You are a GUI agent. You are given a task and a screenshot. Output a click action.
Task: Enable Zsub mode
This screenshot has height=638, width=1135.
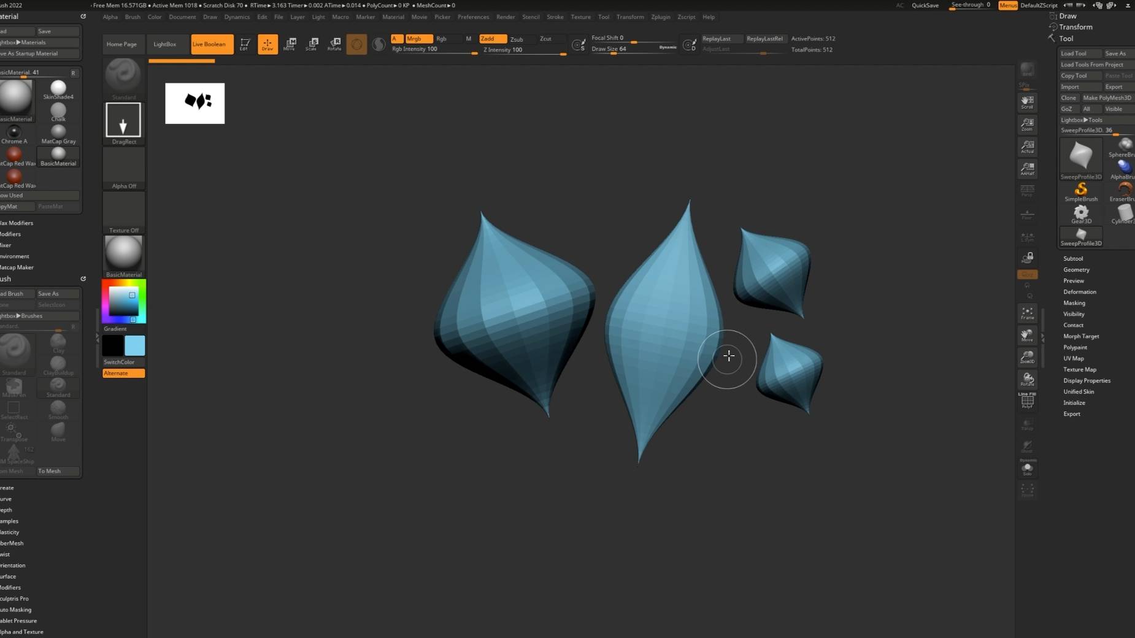point(517,39)
